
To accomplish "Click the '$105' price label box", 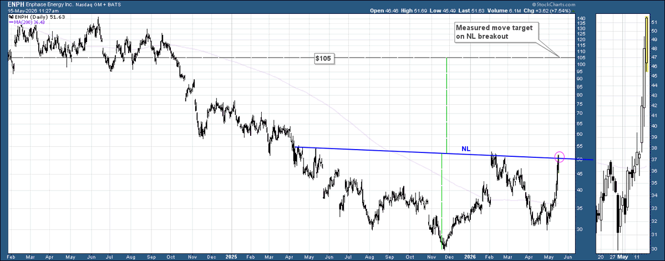I will coord(324,58).
